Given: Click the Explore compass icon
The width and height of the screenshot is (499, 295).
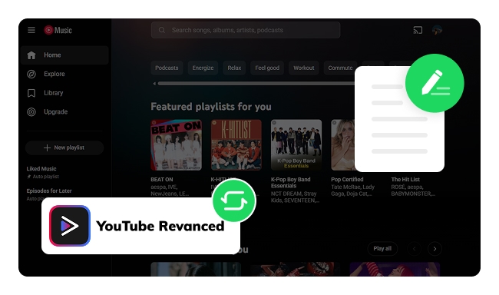Looking at the screenshot, I should click(31, 74).
